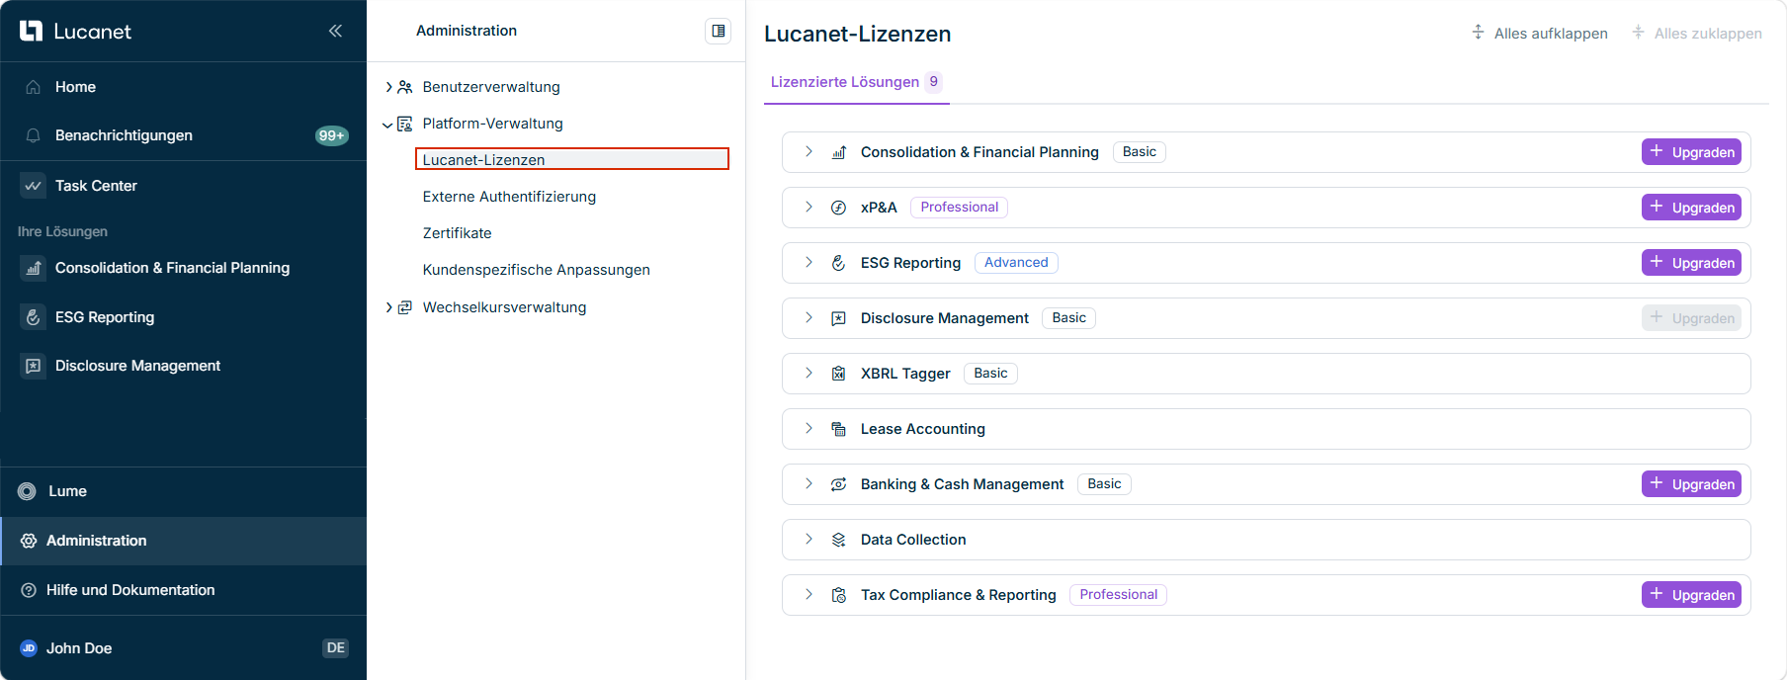Upgrade Banking & Cash Management license
The image size is (1787, 680).
point(1692,483)
